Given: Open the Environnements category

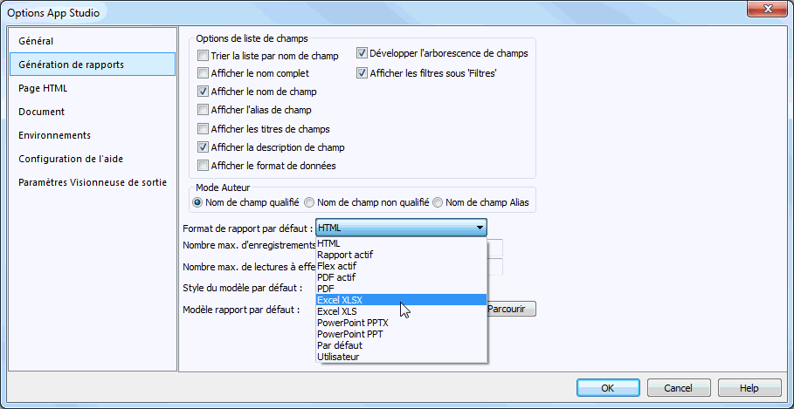Looking at the screenshot, I should tap(93, 135).
